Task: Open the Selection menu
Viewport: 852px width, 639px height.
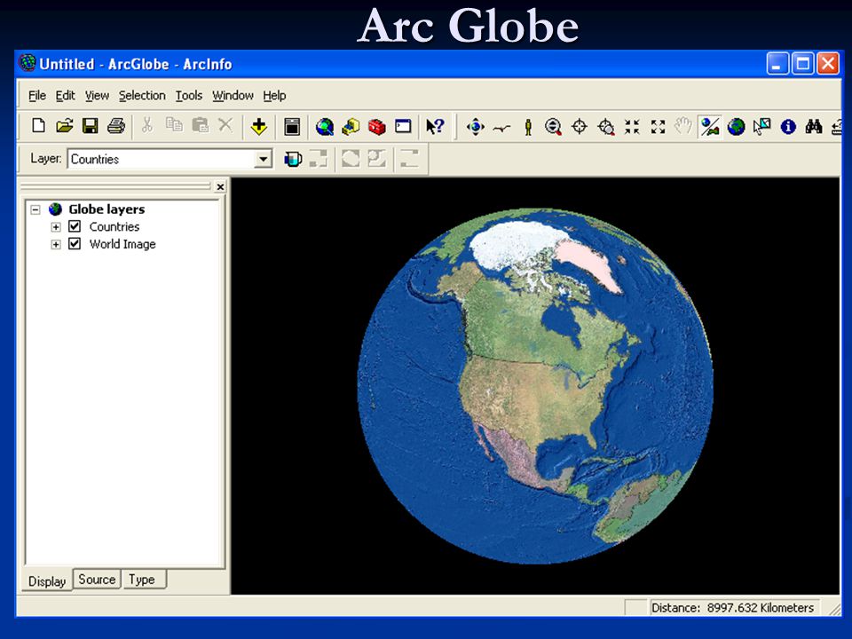Action: 142,96
